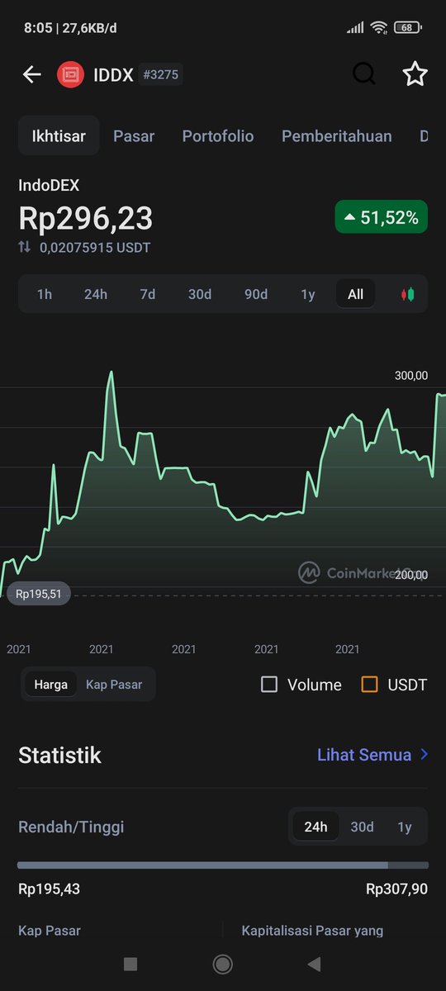This screenshot has height=991, width=446.
Task: Tap the signal strength icon
Action: pyautogui.click(x=355, y=28)
